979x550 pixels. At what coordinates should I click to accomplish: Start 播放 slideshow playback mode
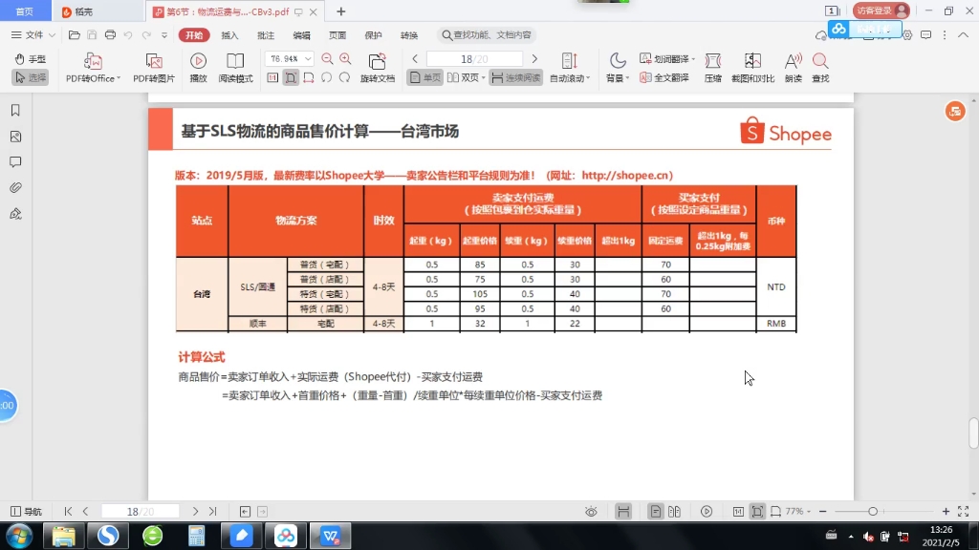(198, 68)
